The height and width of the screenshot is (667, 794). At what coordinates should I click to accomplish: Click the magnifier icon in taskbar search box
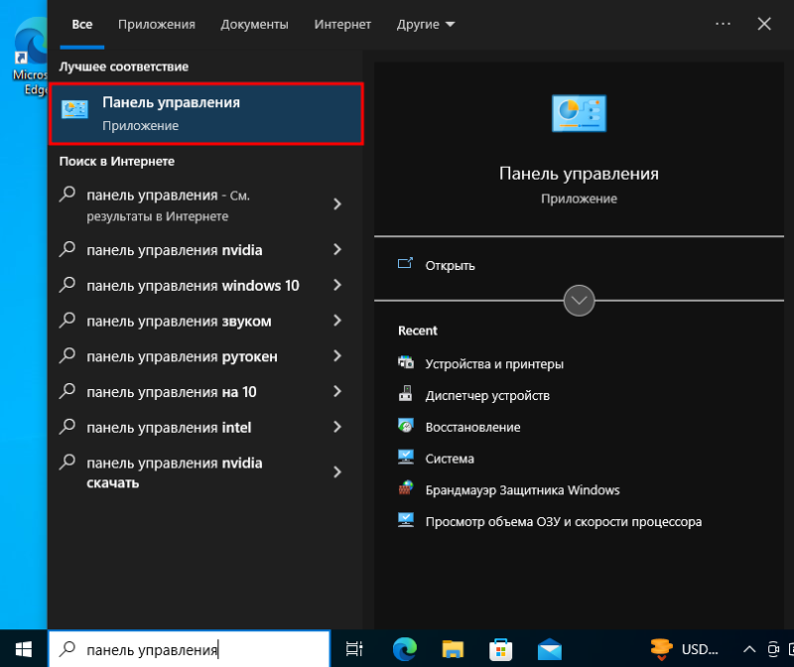[x=67, y=648]
